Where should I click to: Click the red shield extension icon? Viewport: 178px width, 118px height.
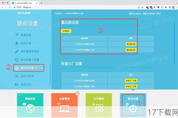158,7
